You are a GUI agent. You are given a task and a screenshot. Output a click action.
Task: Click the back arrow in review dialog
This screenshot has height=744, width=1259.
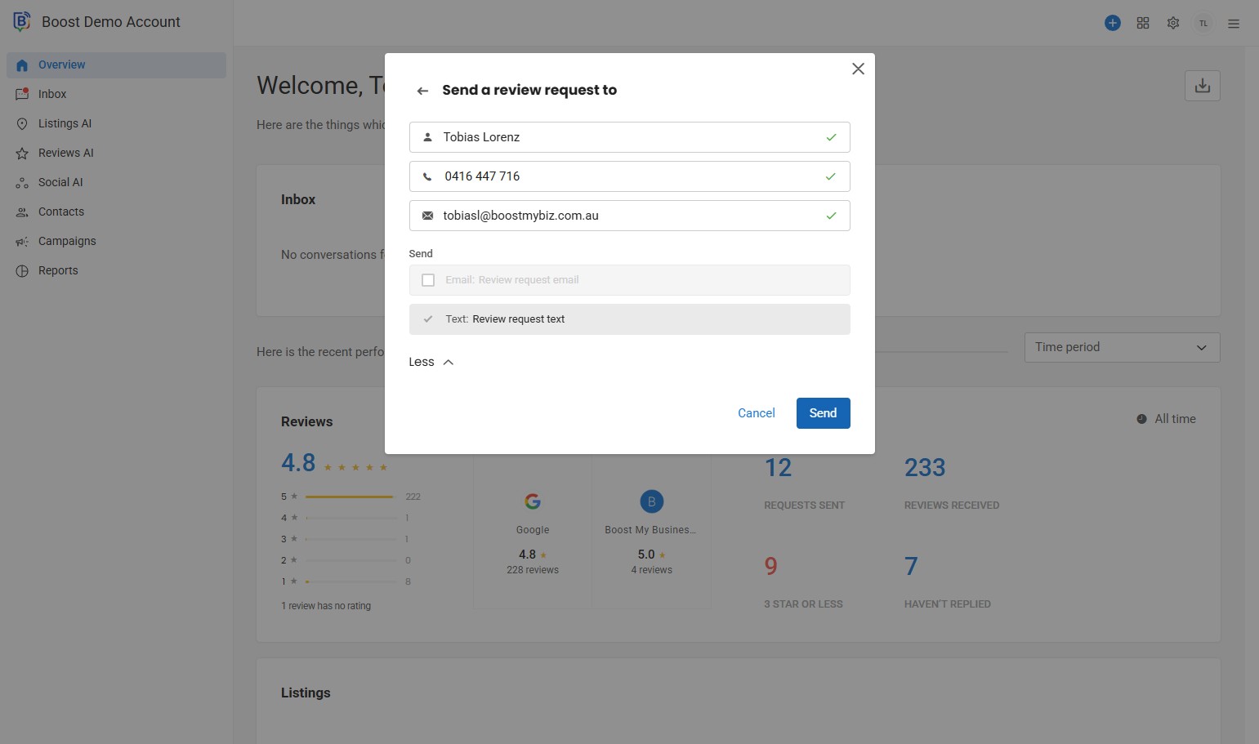coord(422,91)
